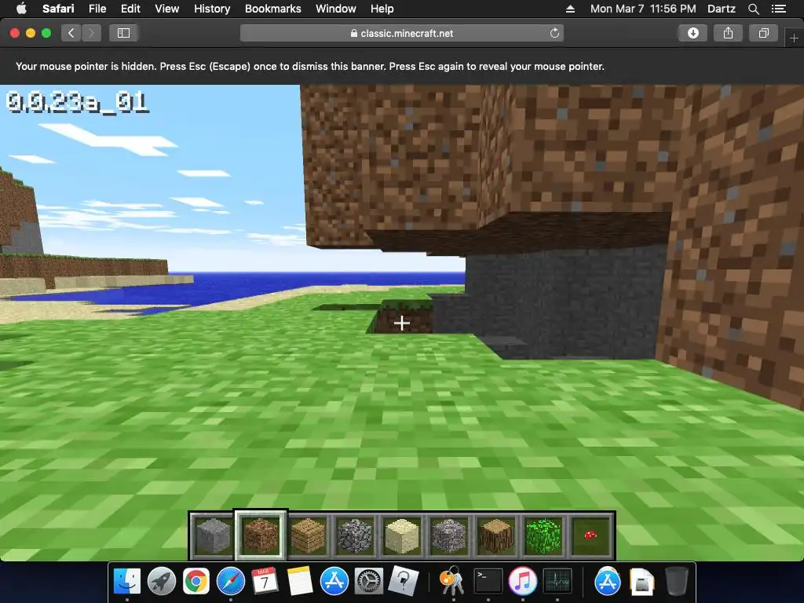The height and width of the screenshot is (603, 804).
Task: Select the wood log block in hotbar
Action: (496, 535)
